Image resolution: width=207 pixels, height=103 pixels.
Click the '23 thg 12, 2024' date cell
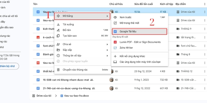click(143, 71)
